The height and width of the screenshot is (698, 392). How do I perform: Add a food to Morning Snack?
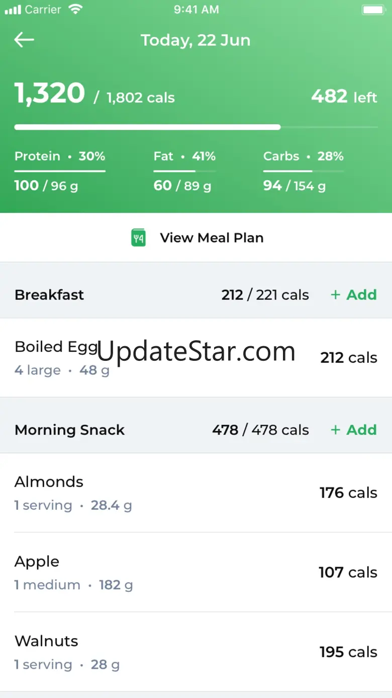pos(354,430)
